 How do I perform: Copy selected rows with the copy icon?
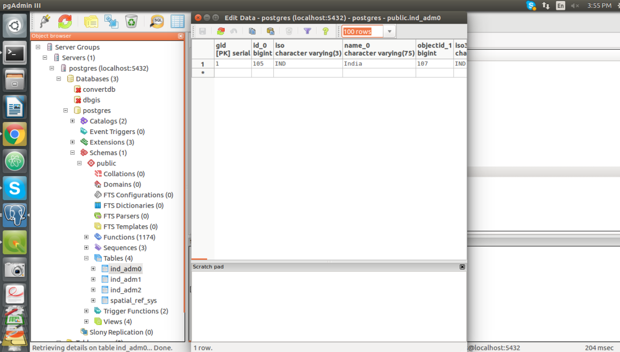click(252, 31)
